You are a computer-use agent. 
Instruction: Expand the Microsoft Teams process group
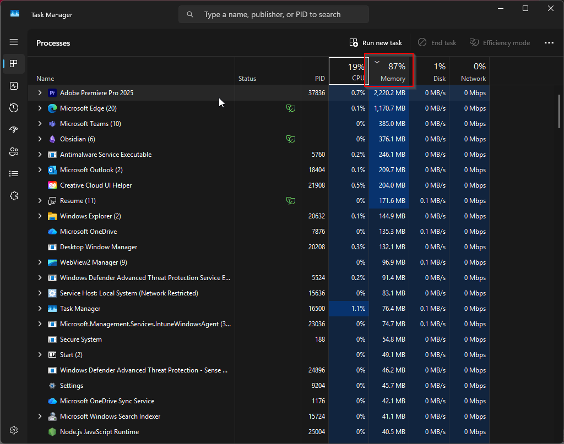[40, 124]
